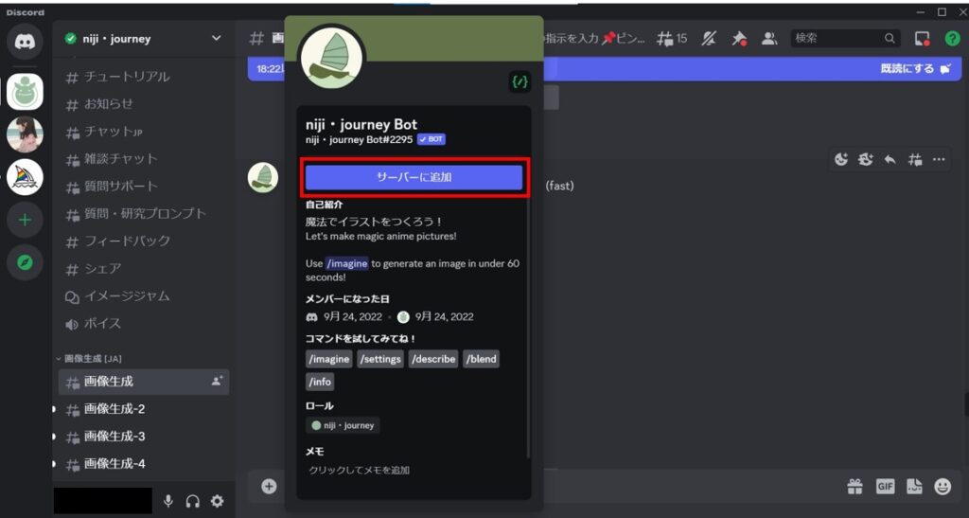
Task: Click niji journey Bot profile avatar
Action: tap(331, 58)
